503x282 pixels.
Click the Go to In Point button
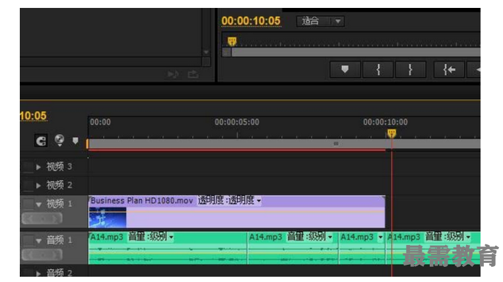(x=449, y=69)
